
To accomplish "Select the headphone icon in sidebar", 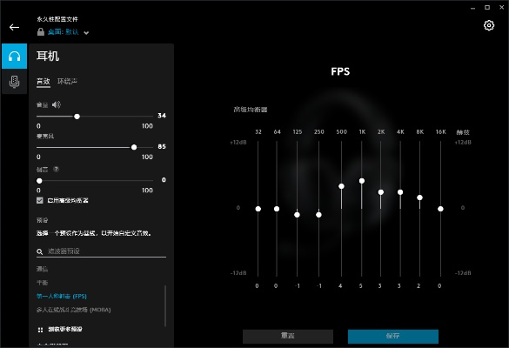I will click(14, 57).
